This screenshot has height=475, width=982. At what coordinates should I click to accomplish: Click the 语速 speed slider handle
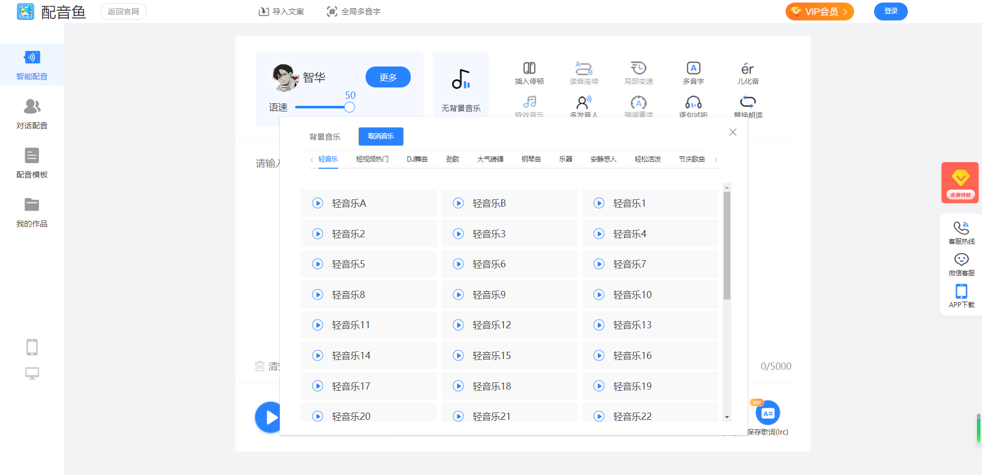pos(349,107)
